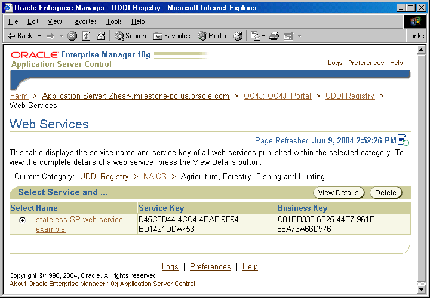Click the Forward arrow toolbar icon
This screenshot has height=298, width=430.
(50, 36)
